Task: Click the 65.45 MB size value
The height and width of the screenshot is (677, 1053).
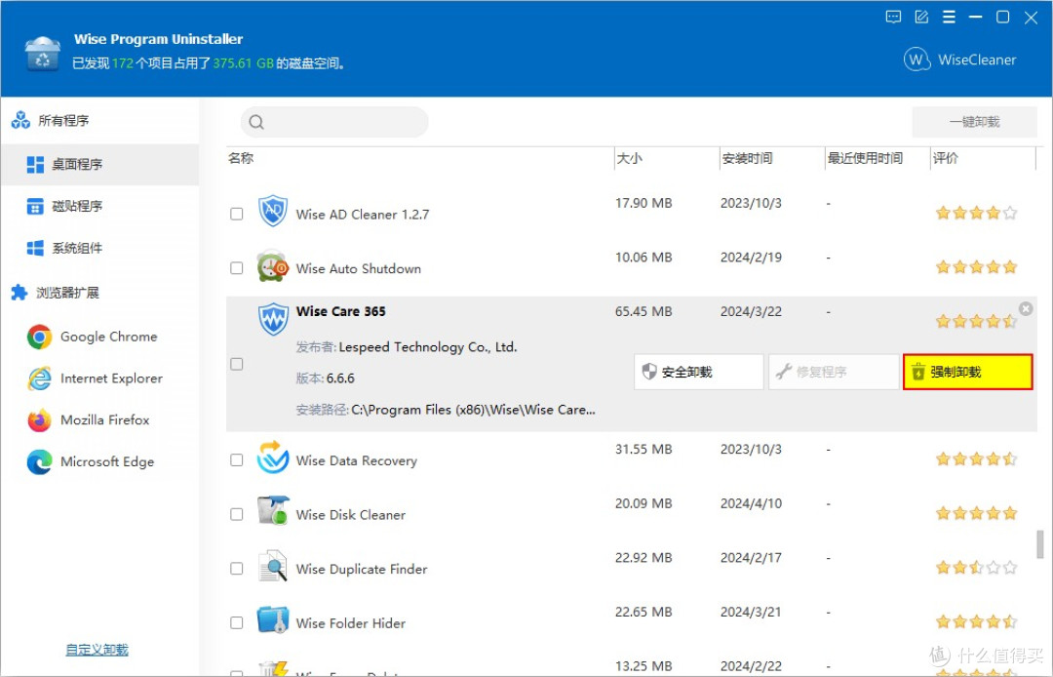Action: (x=643, y=311)
